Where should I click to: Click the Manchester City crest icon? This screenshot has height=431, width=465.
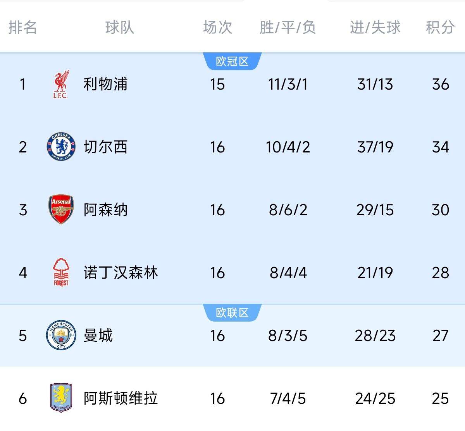61,336
